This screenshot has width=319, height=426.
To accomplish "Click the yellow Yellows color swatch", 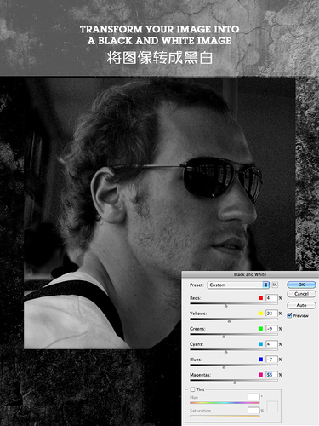I will coord(260,314).
